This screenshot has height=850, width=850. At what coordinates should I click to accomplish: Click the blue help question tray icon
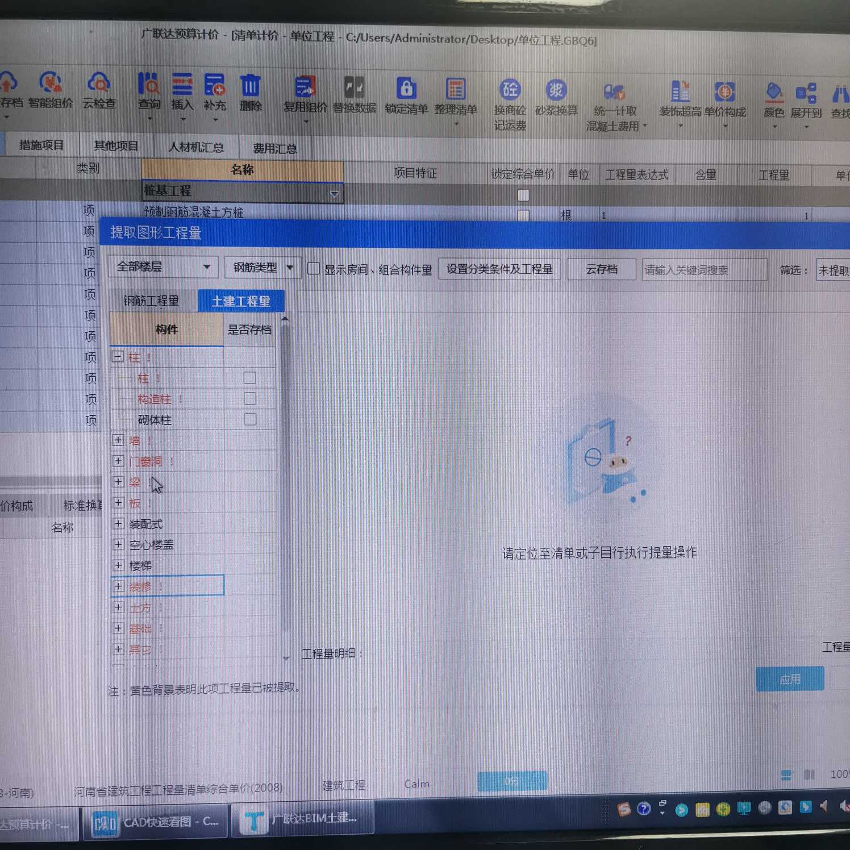click(644, 809)
